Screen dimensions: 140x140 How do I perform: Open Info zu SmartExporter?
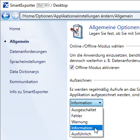pos(29,92)
